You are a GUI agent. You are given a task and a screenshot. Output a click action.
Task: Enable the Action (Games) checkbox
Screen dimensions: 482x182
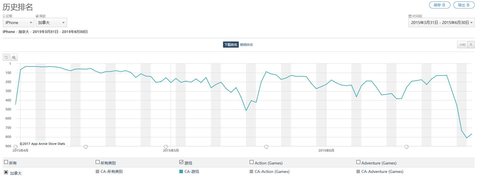click(x=251, y=162)
